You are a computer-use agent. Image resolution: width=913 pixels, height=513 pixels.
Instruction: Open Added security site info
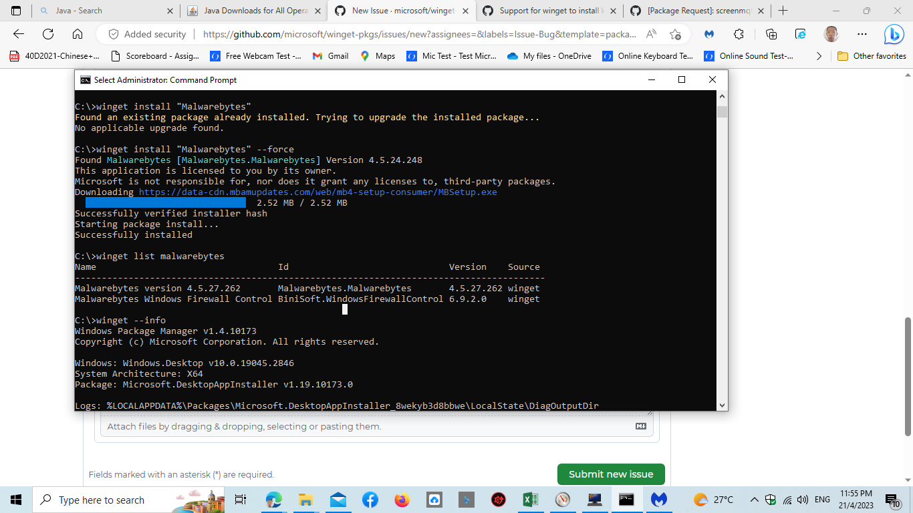point(147,34)
